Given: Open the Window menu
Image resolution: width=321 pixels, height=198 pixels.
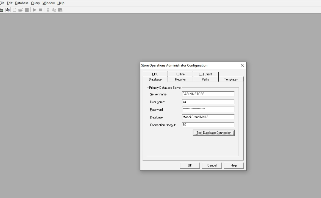Looking at the screenshot, I should 48,3.
